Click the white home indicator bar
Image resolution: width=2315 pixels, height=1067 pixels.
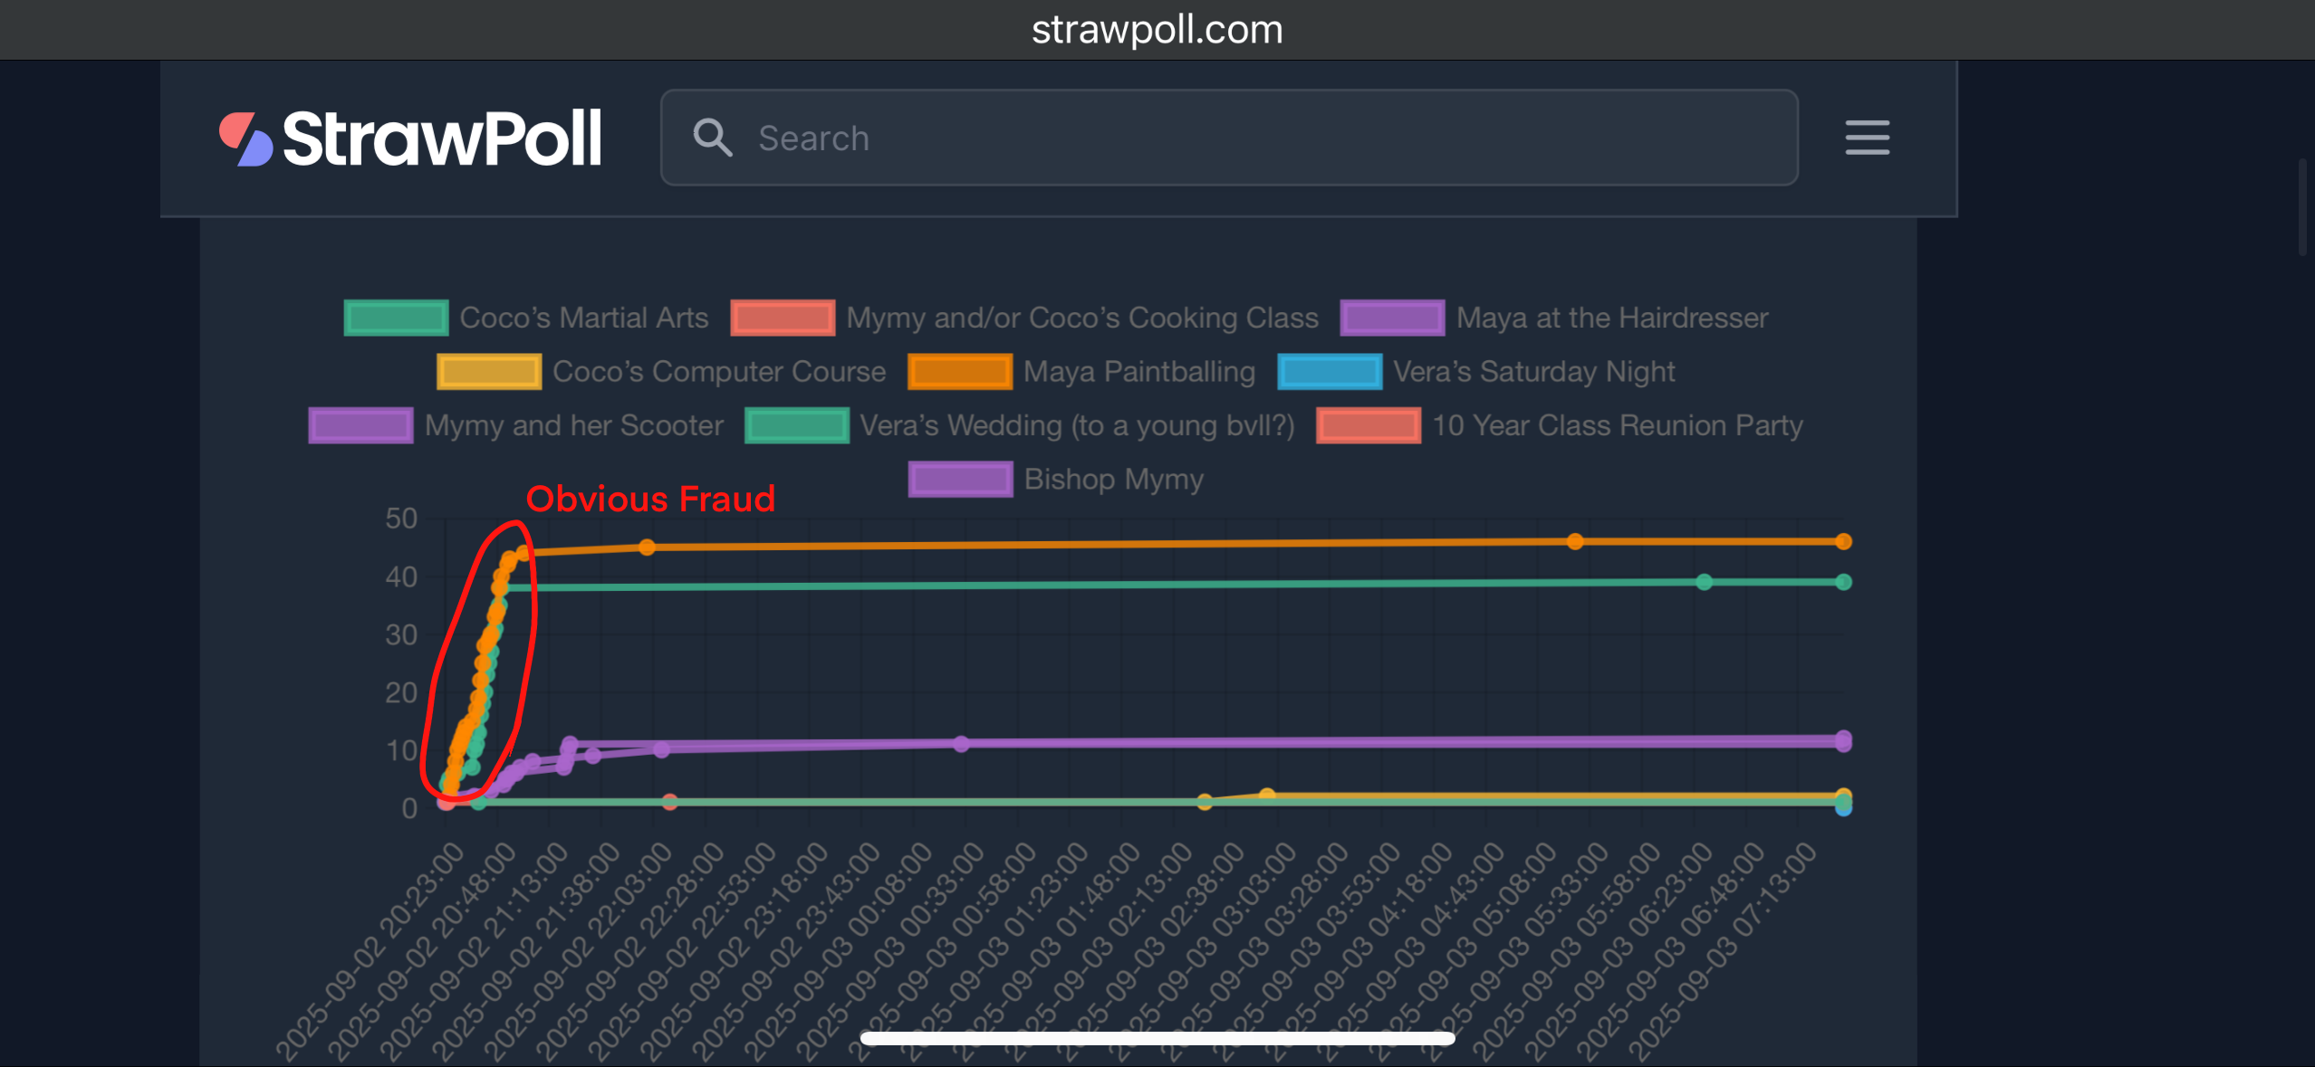point(1157,1038)
